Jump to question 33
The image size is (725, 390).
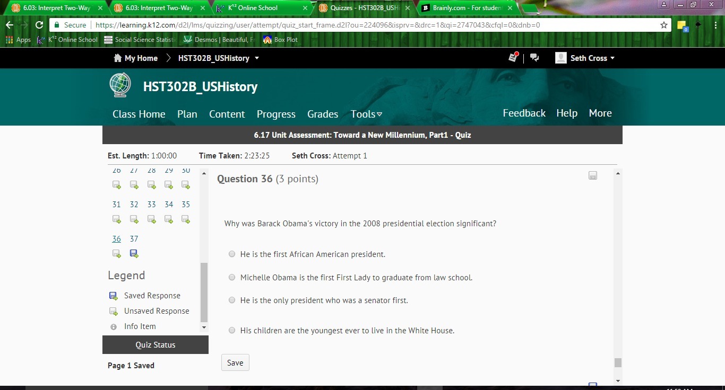pyautogui.click(x=151, y=205)
